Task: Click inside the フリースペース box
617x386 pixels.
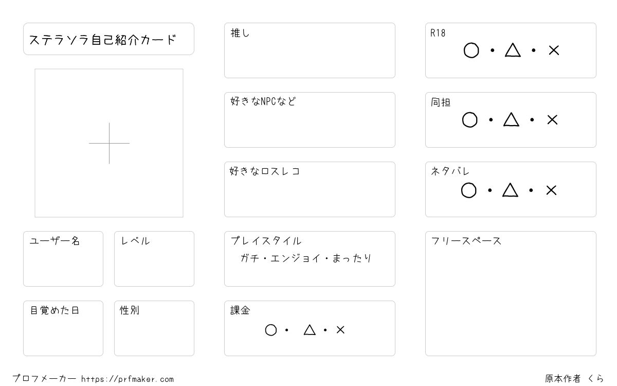Action: (x=511, y=293)
